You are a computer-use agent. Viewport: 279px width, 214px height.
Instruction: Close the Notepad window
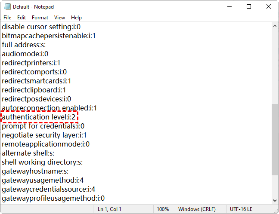(269, 7)
